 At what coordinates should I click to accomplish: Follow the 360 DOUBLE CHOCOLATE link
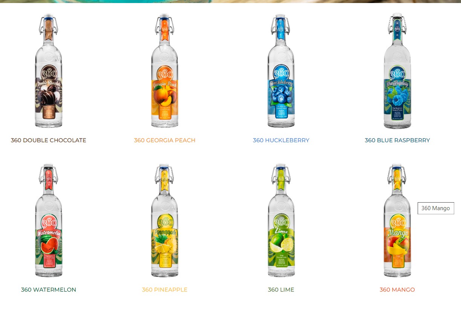click(49, 140)
